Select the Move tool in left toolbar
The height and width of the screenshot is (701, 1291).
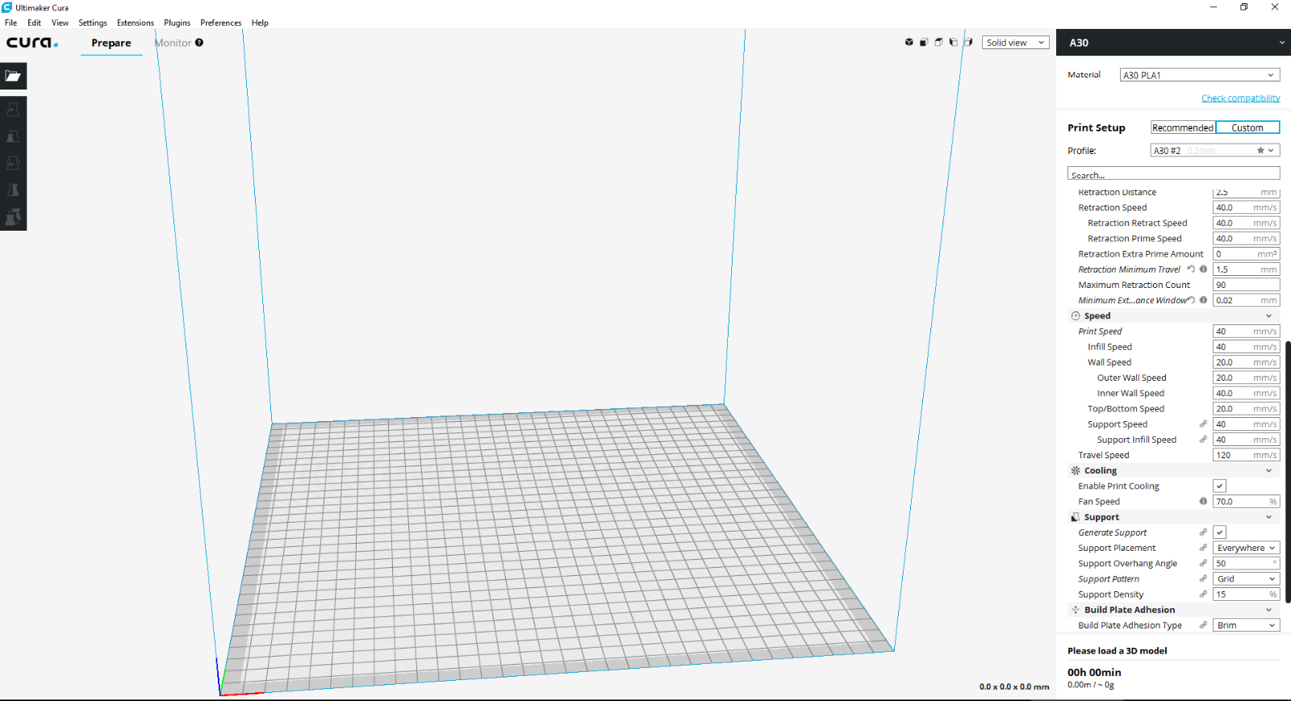pos(13,109)
